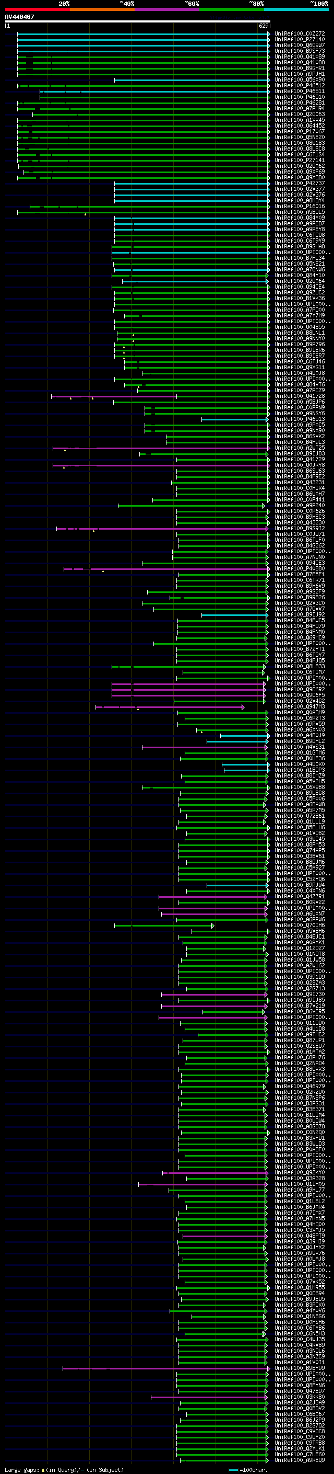The image size is (334, 1474).
Task: Click the UniRef100_P40880 label
Action: (x=299, y=569)
